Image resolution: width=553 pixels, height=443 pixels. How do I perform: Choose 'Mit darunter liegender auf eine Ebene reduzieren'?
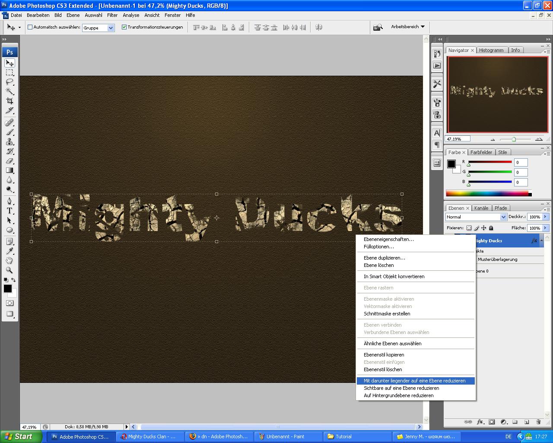click(415, 381)
